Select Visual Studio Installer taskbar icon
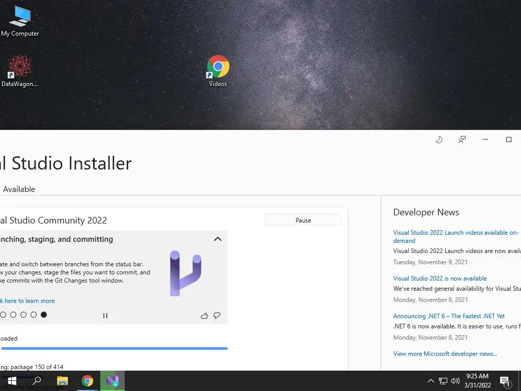The image size is (521, 391). 112,381
